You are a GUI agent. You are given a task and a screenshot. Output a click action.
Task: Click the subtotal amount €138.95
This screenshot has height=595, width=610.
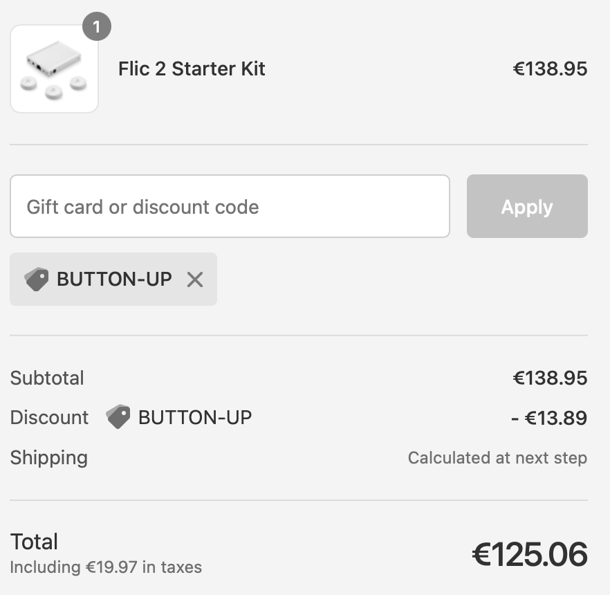point(550,378)
